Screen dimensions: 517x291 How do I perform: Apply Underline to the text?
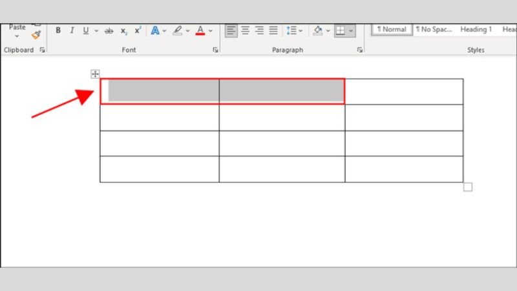point(86,30)
